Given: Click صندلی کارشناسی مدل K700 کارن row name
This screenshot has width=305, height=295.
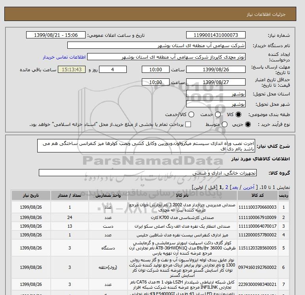Looking at the screenshot, I should pyautogui.click(x=182, y=218).
